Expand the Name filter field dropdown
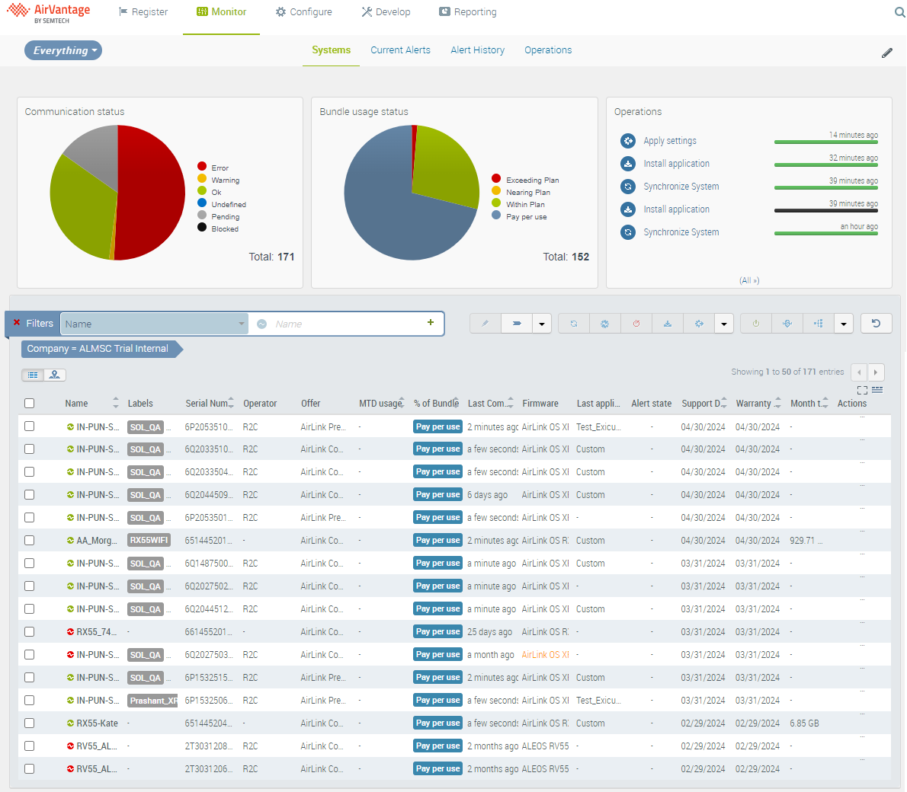907x792 pixels. click(x=242, y=324)
